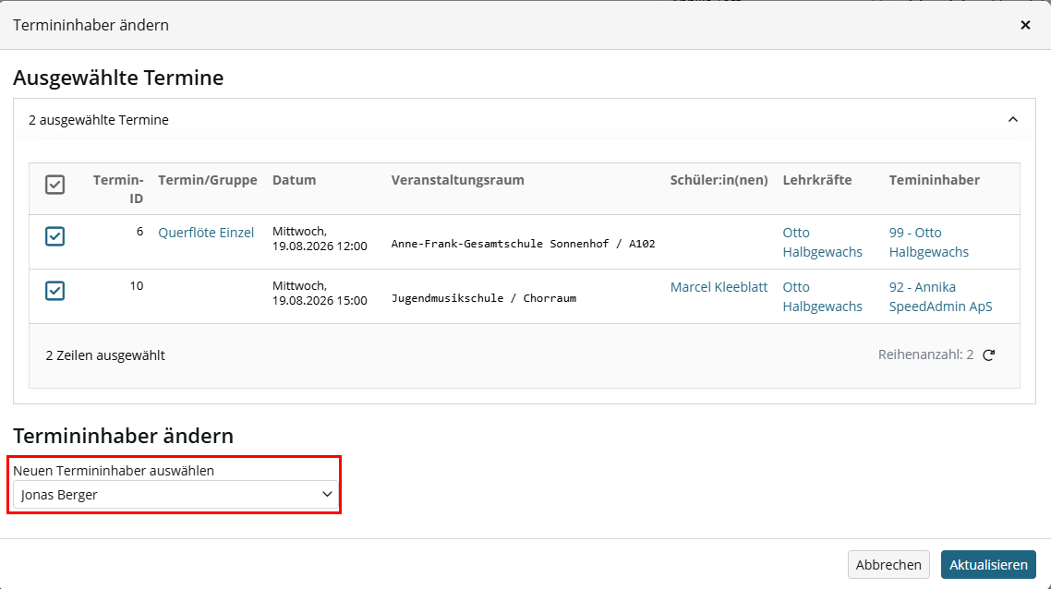Click the Aktualisieren button
The width and height of the screenshot is (1051, 589).
988,565
